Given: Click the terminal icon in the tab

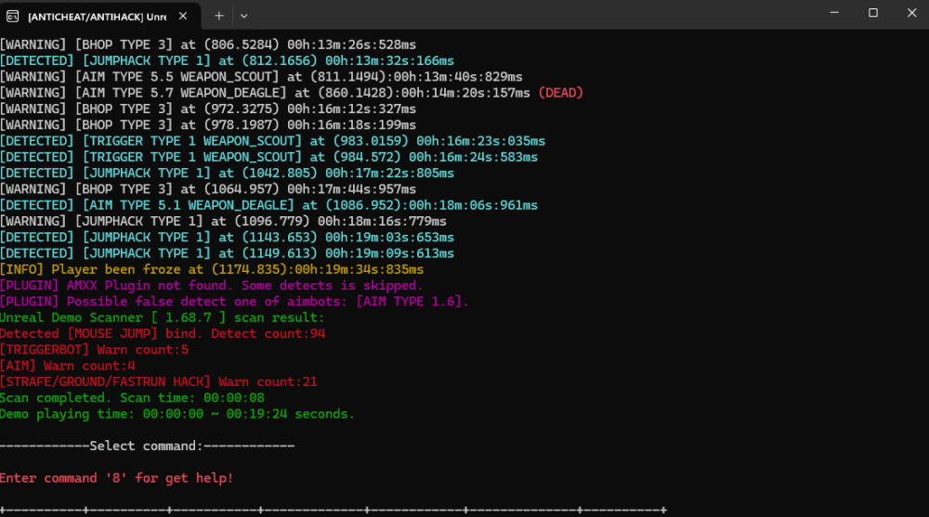Looking at the screenshot, I should 12,17.
